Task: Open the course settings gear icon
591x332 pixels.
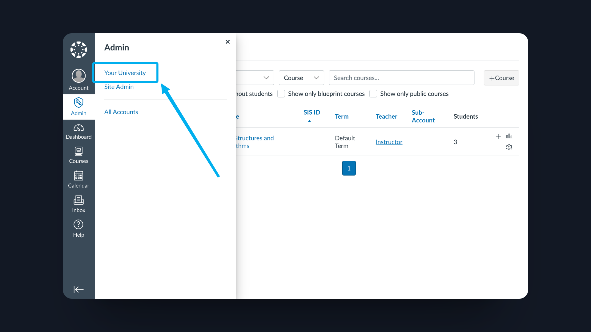Action: point(509,147)
